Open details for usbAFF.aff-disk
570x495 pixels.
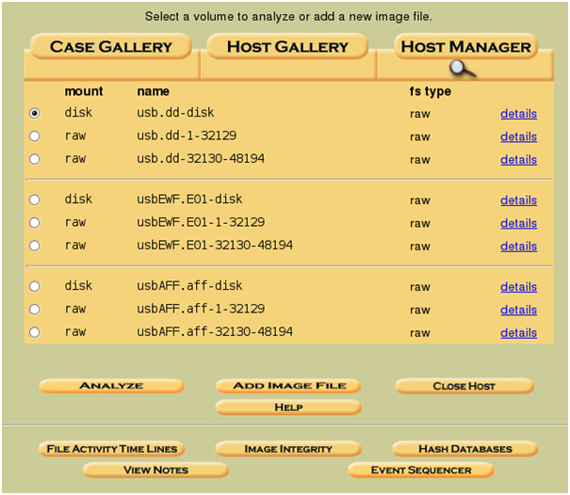pyautogui.click(x=518, y=287)
